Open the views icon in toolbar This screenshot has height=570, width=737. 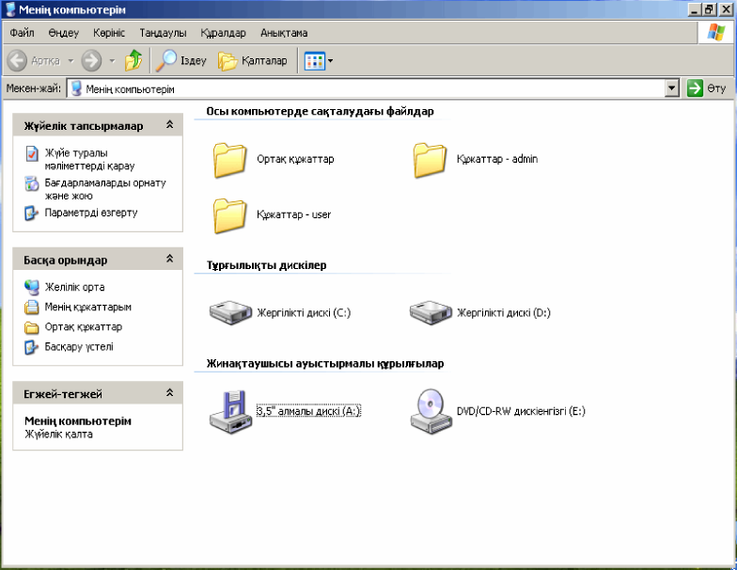point(315,60)
